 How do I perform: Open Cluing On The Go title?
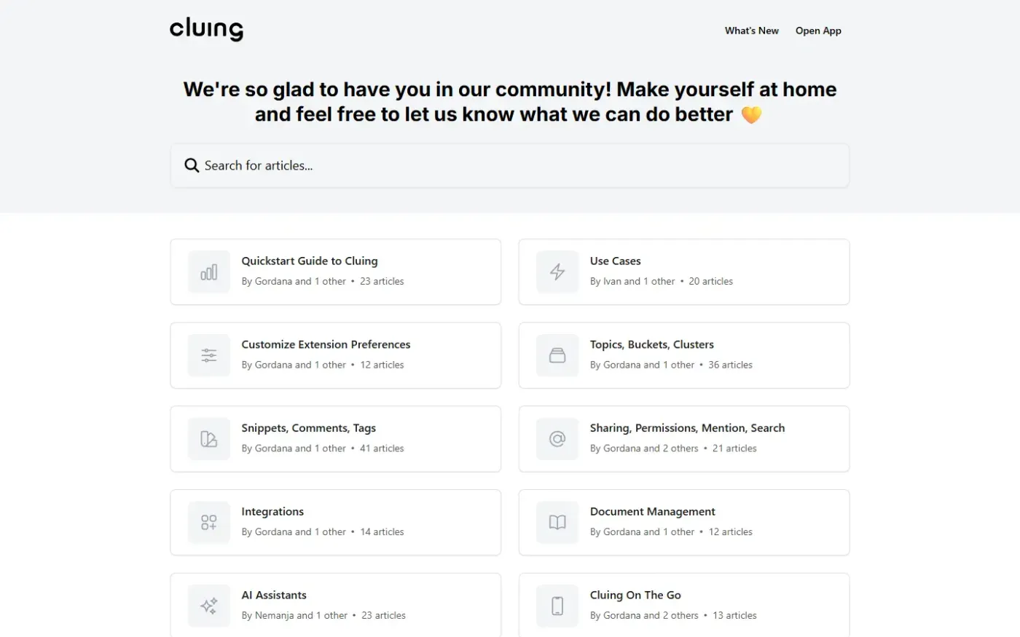[x=635, y=596]
